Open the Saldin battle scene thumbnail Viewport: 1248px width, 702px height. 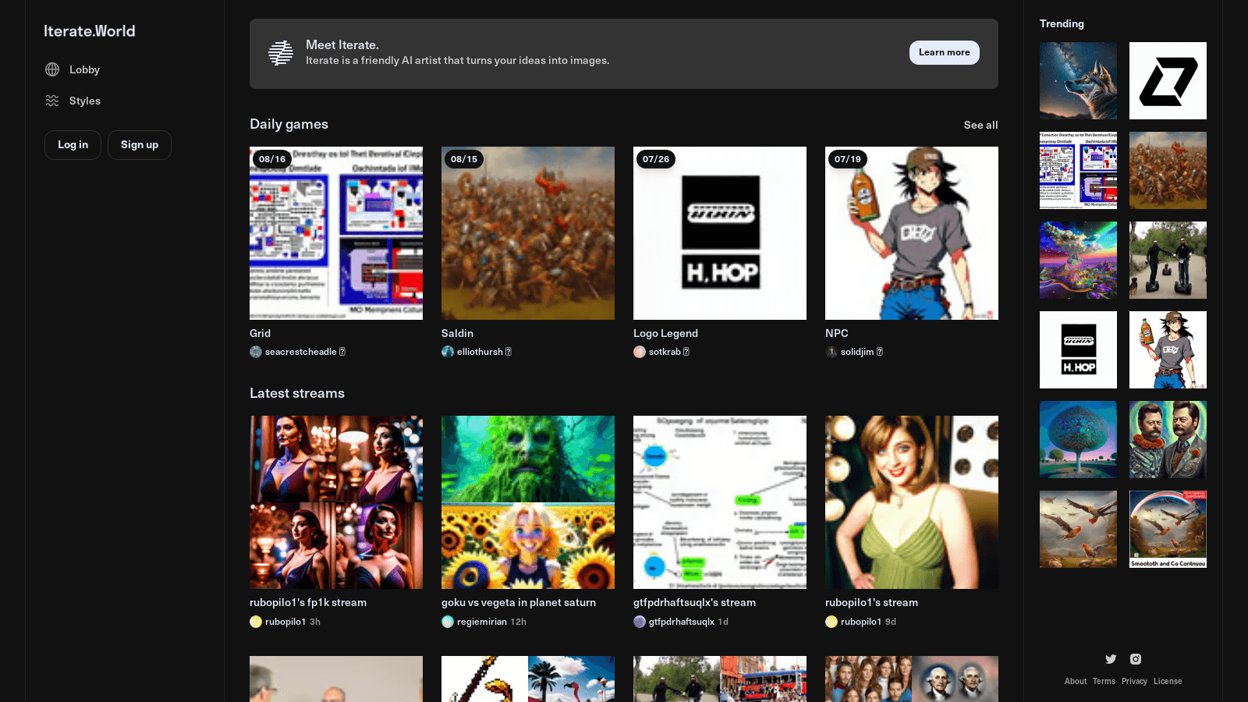(528, 233)
